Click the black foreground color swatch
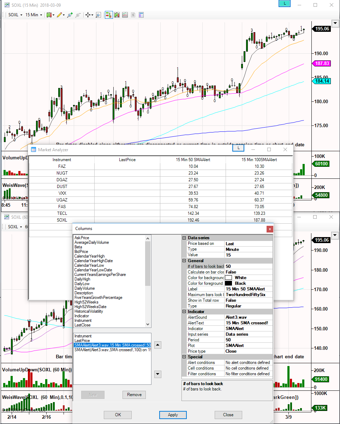 [x=228, y=283]
